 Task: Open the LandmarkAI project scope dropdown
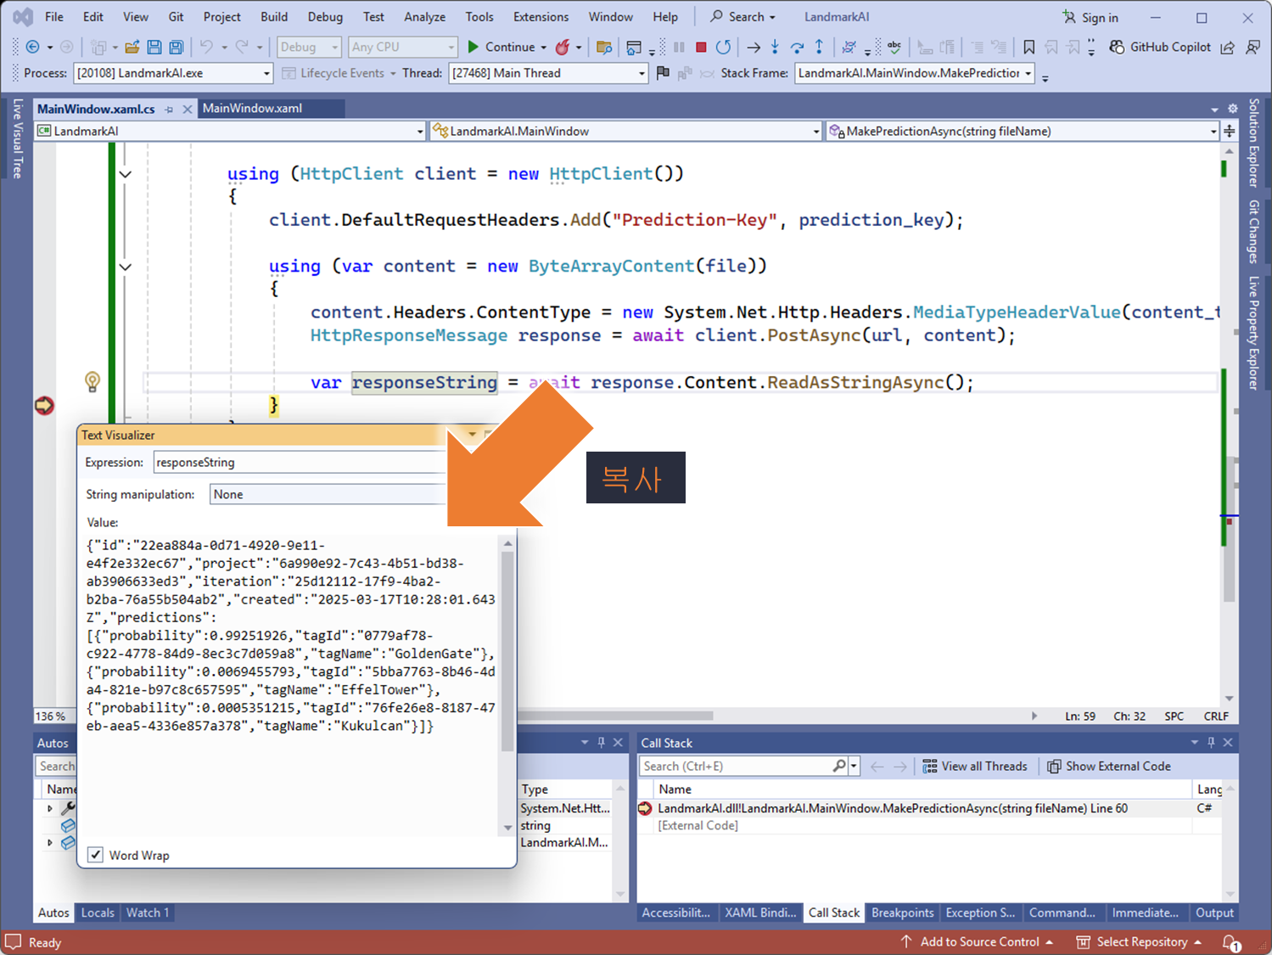click(419, 131)
